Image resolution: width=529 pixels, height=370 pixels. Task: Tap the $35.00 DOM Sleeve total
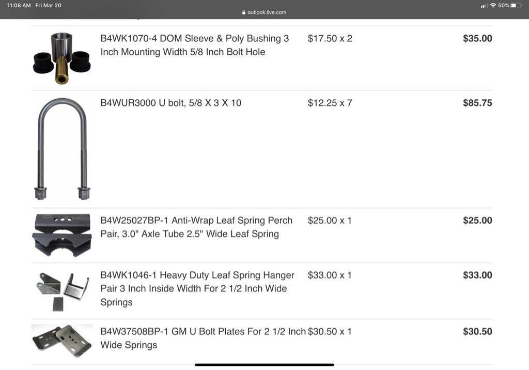[x=477, y=38]
